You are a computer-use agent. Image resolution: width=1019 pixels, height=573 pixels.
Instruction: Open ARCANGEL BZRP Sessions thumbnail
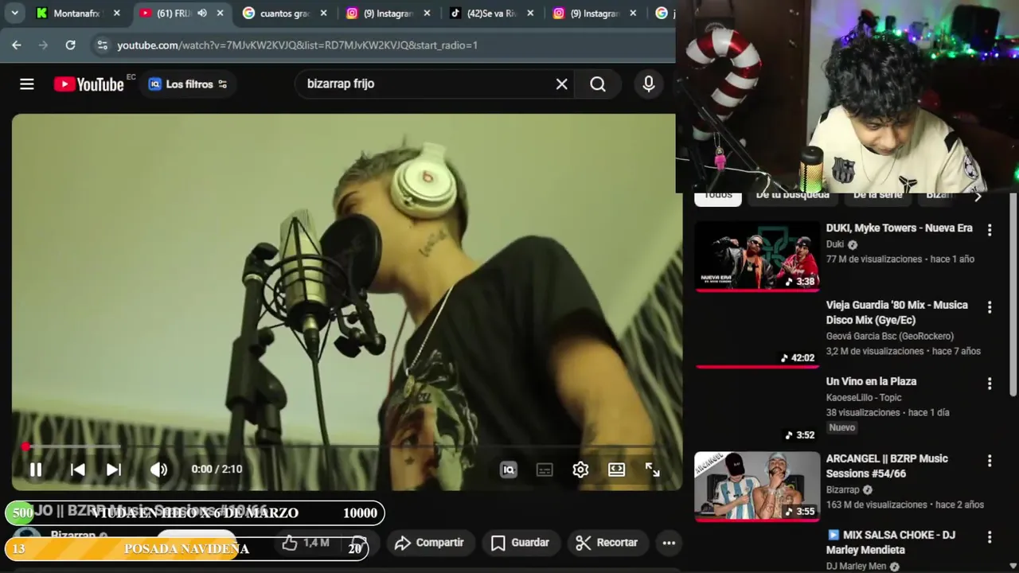click(757, 486)
